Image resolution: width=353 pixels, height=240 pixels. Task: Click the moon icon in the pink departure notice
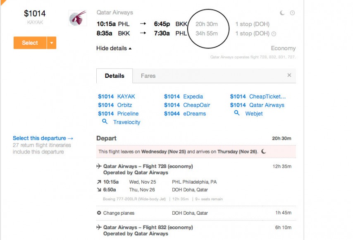click(264, 151)
